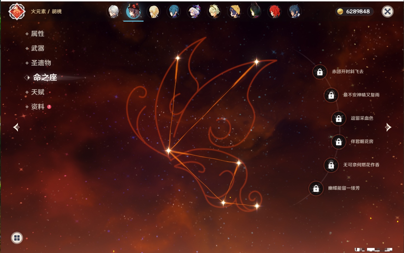Click lock icon for 最不安神晴又复雨
This screenshot has height=253, width=404.
click(331, 95)
